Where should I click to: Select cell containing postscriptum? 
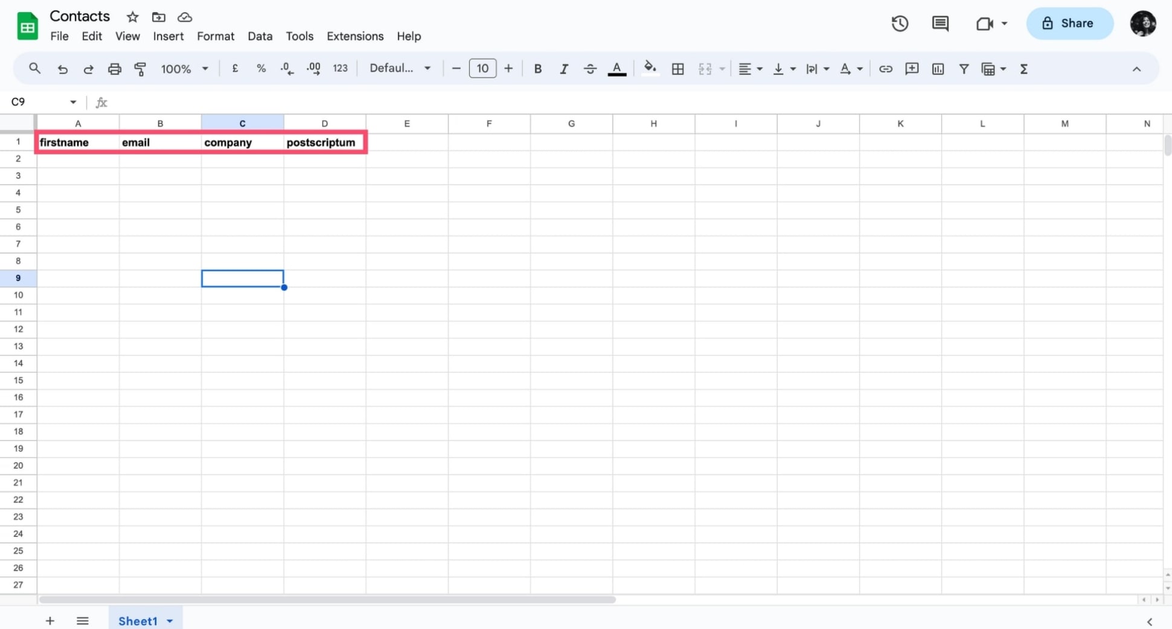click(x=324, y=142)
